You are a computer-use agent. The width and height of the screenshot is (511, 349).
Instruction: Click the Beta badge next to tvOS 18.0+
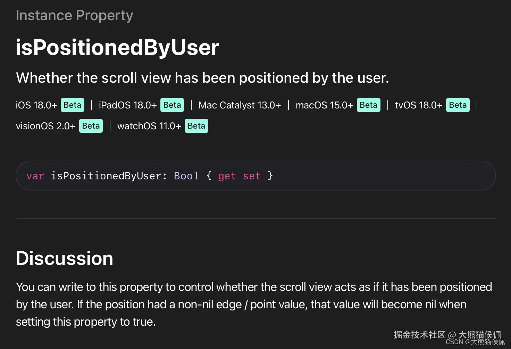(458, 105)
